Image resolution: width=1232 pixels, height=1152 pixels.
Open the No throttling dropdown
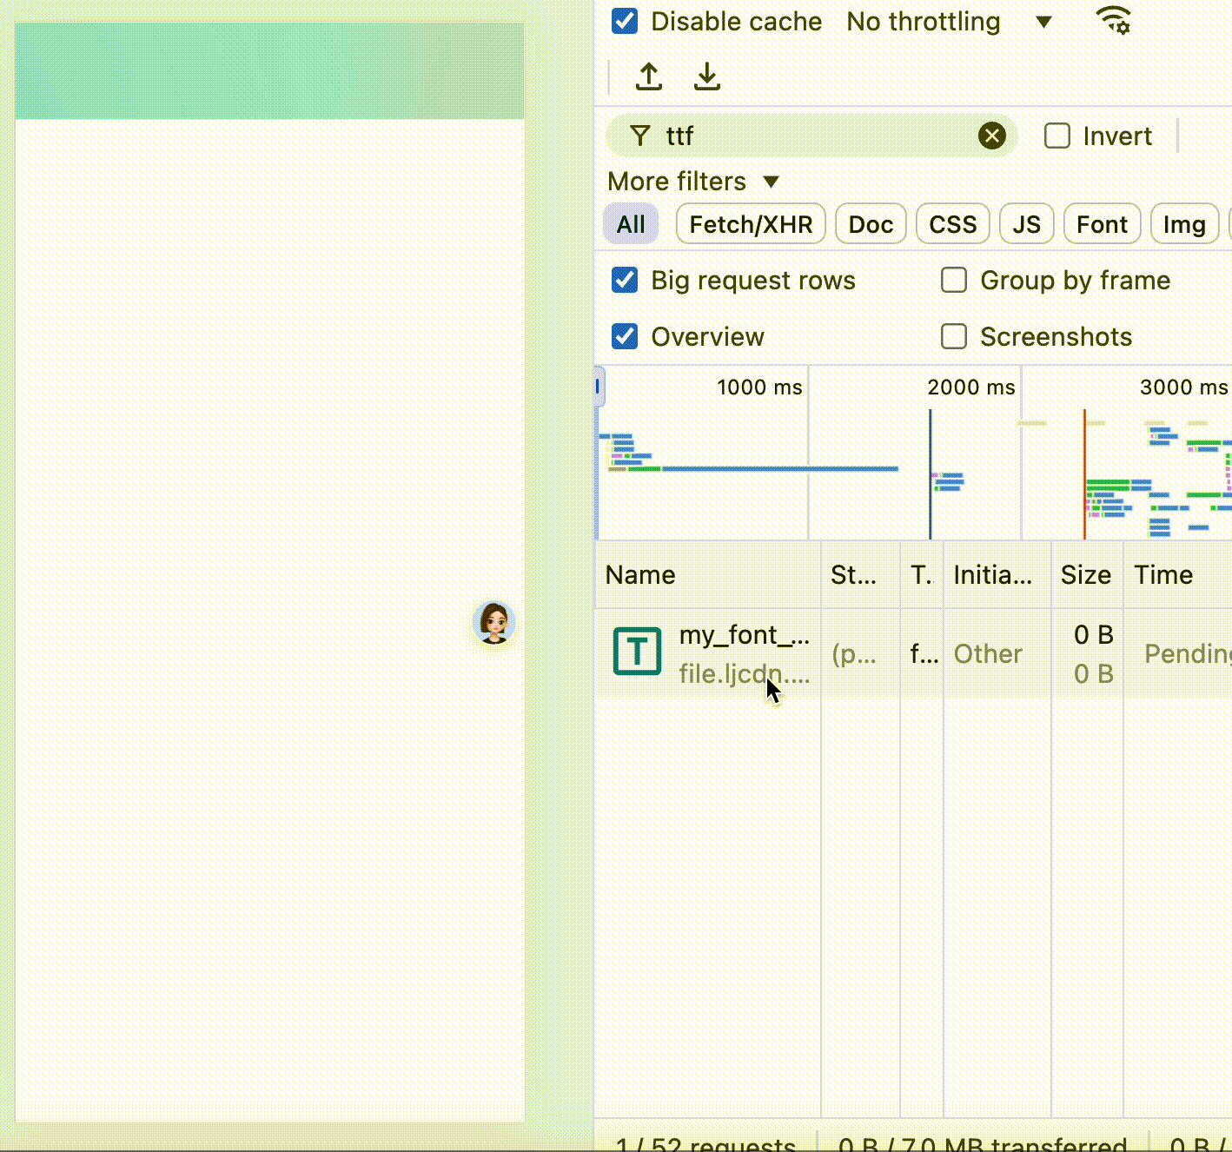tap(949, 21)
